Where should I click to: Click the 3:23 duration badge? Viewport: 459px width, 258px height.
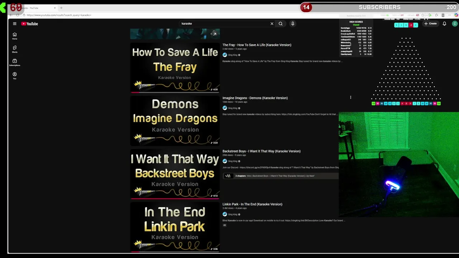pyautogui.click(x=214, y=143)
